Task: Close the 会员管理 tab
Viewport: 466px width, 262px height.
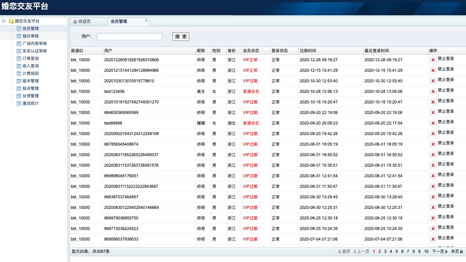Action: (146, 20)
